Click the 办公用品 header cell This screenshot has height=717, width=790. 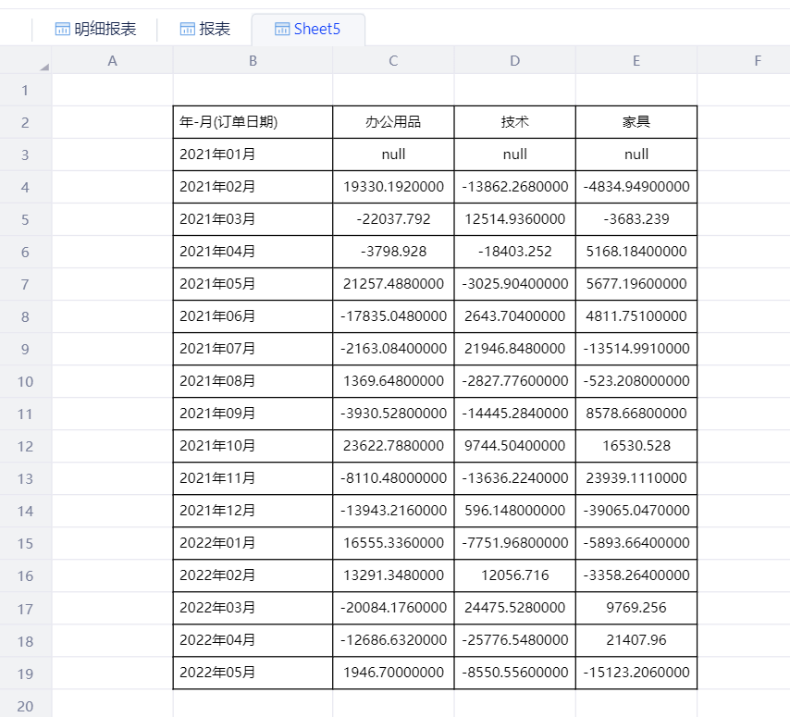click(x=393, y=122)
